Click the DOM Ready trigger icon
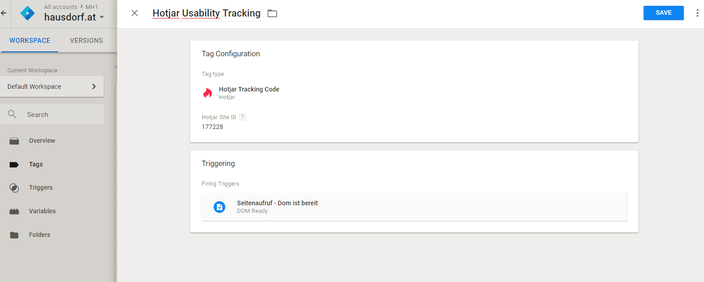This screenshot has width=704, height=282. [x=219, y=207]
